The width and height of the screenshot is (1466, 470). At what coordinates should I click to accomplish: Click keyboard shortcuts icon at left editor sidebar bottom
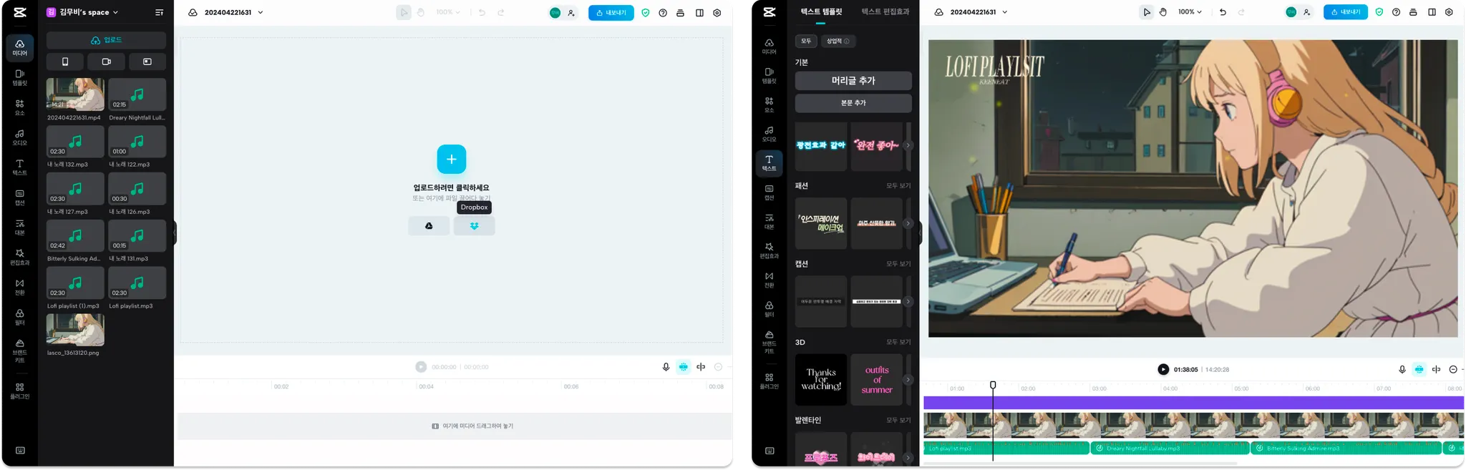point(20,451)
